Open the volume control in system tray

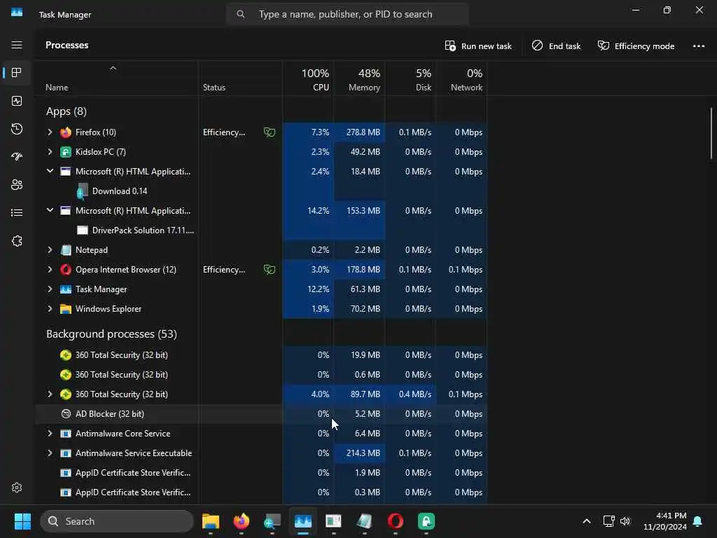[x=625, y=521]
